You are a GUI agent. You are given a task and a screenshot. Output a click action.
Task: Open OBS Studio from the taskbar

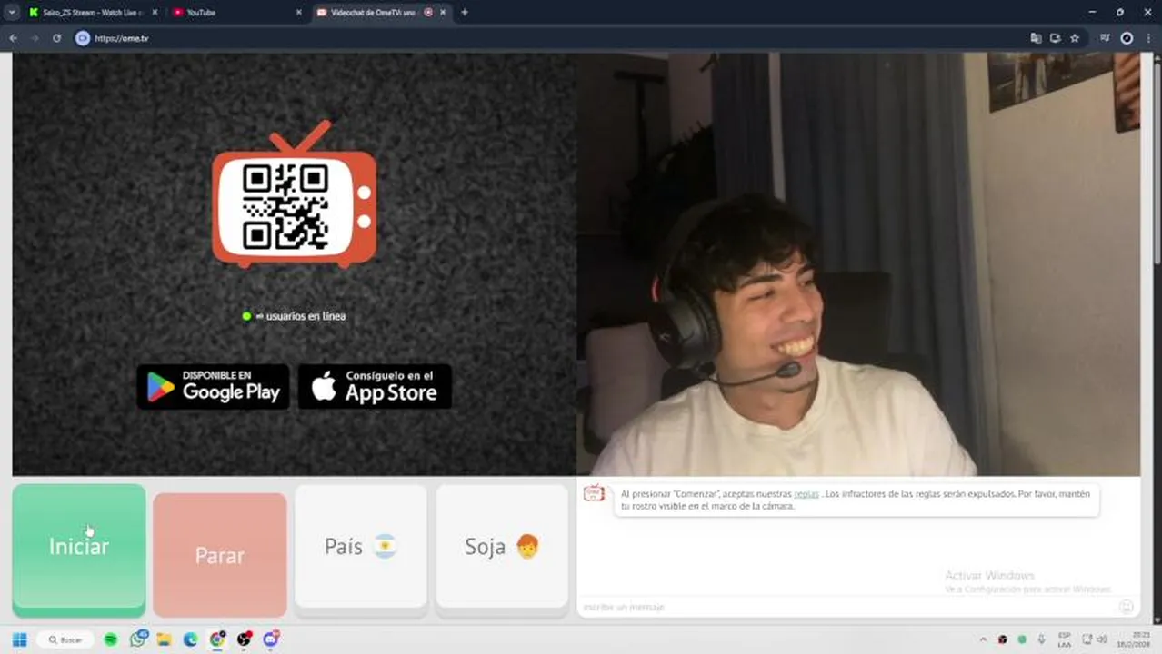pyautogui.click(x=244, y=639)
